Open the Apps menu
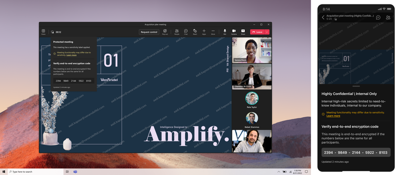Image resolution: width=400 pixels, height=175 pixels. [204, 32]
